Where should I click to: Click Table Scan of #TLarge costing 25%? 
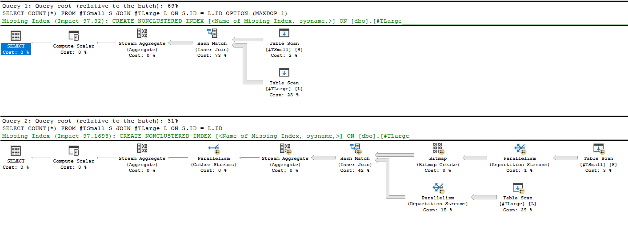[284, 82]
